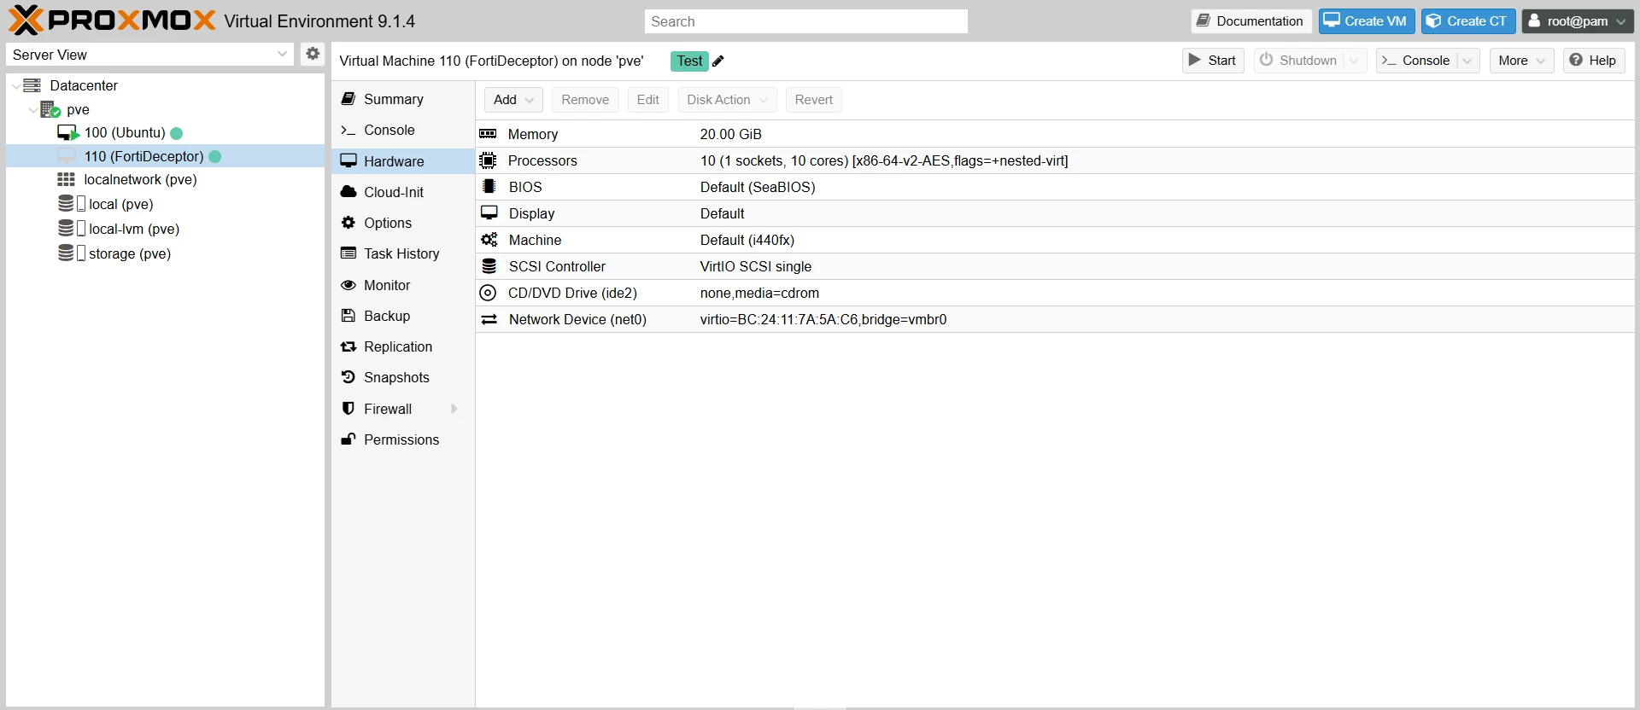Click the Shutdown button
Screen dimensions: 1640x710
click(x=1299, y=61)
